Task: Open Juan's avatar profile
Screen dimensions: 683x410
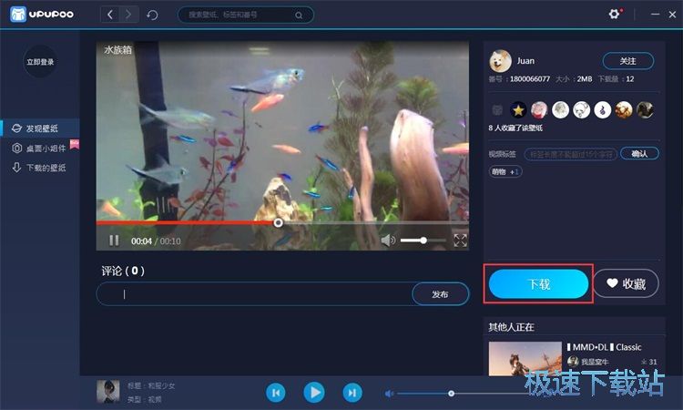Action: (x=500, y=60)
